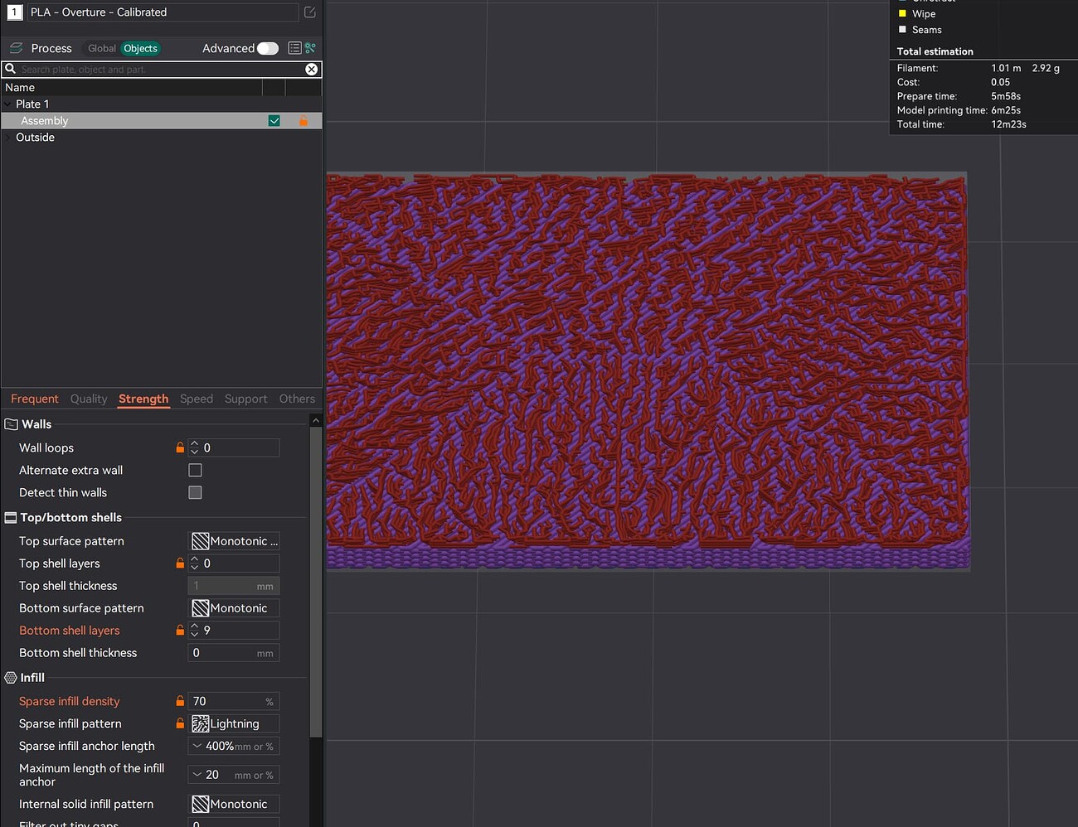Uncheck the Assembly row checkbox
The height and width of the screenshot is (827, 1078).
point(274,121)
